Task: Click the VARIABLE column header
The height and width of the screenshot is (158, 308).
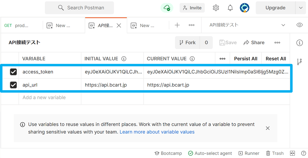Action: tap(34, 59)
